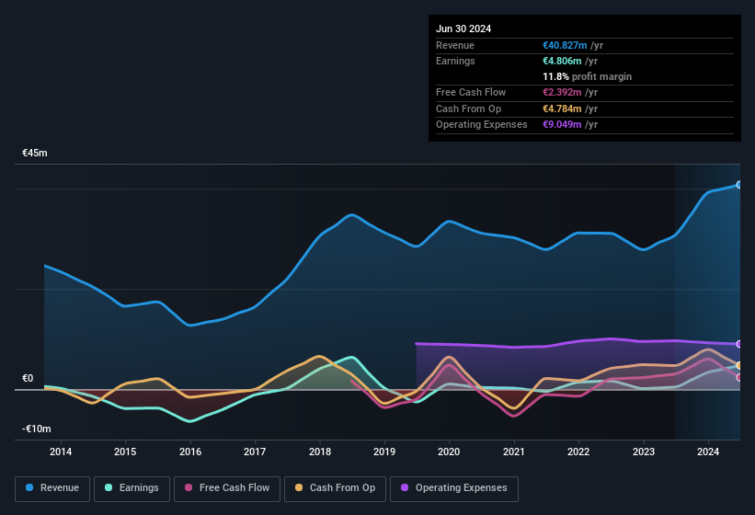
Task: Click the blue Revenue end-point marker
Action: (x=739, y=185)
